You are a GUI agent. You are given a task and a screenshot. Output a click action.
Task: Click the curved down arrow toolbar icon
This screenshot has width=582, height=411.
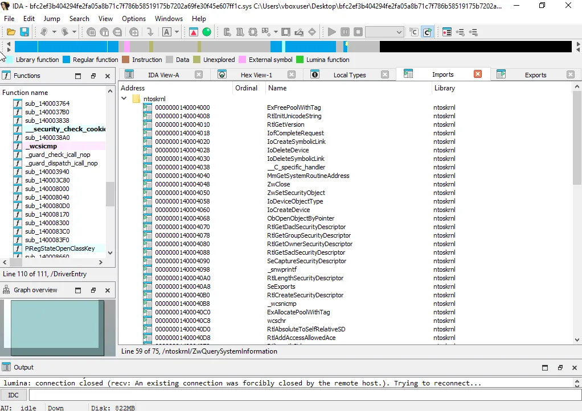point(150,32)
